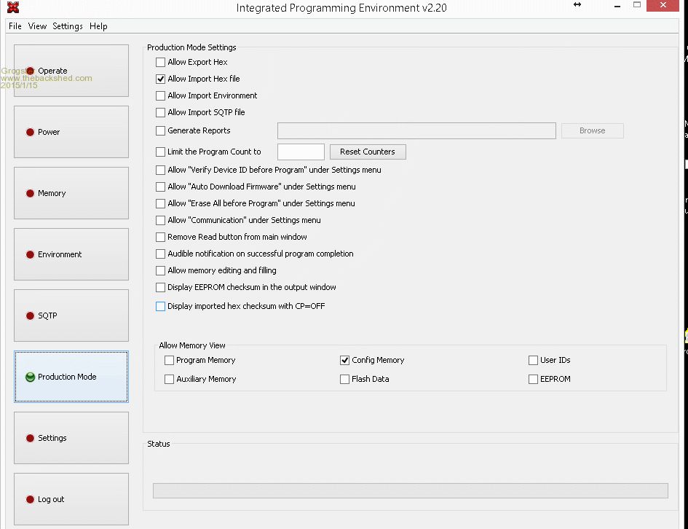Open the Help menu
688x529 pixels.
98,26
